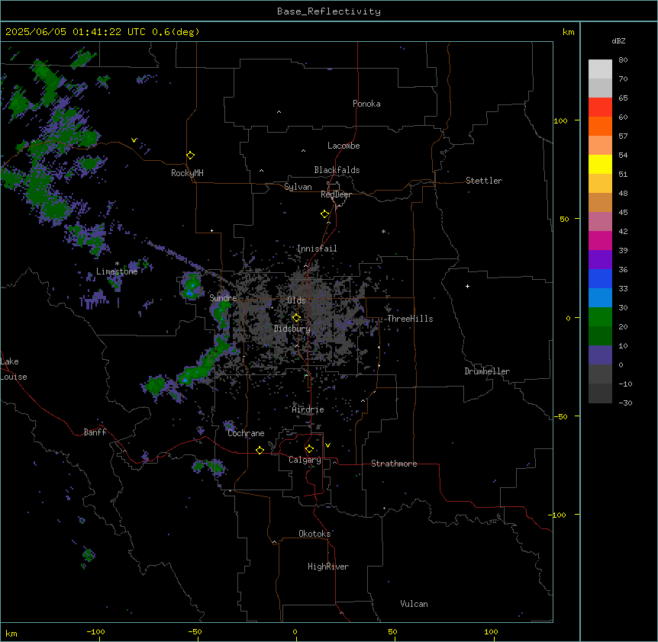Click the Didsbury label
658x642 pixels.
[292, 329]
